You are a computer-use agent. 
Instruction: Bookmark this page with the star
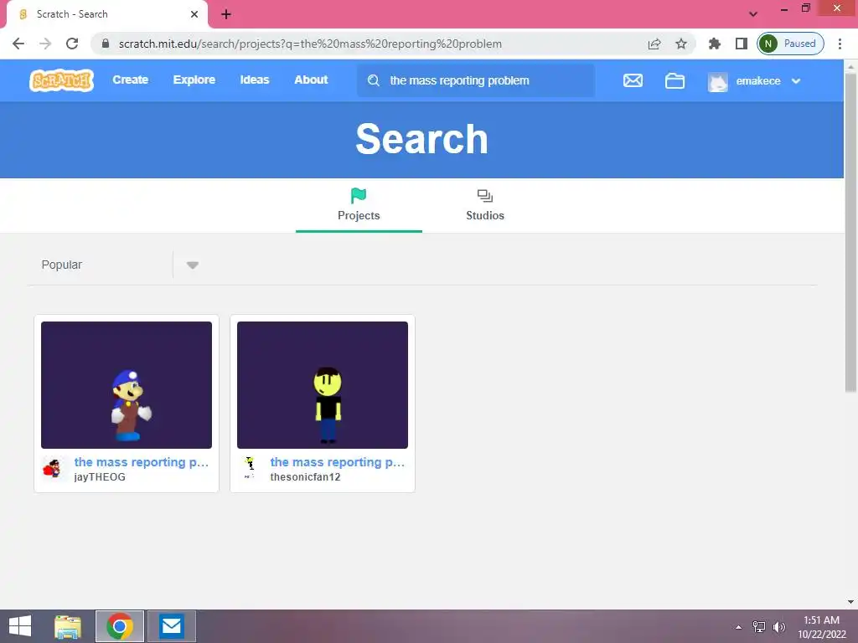pos(680,44)
